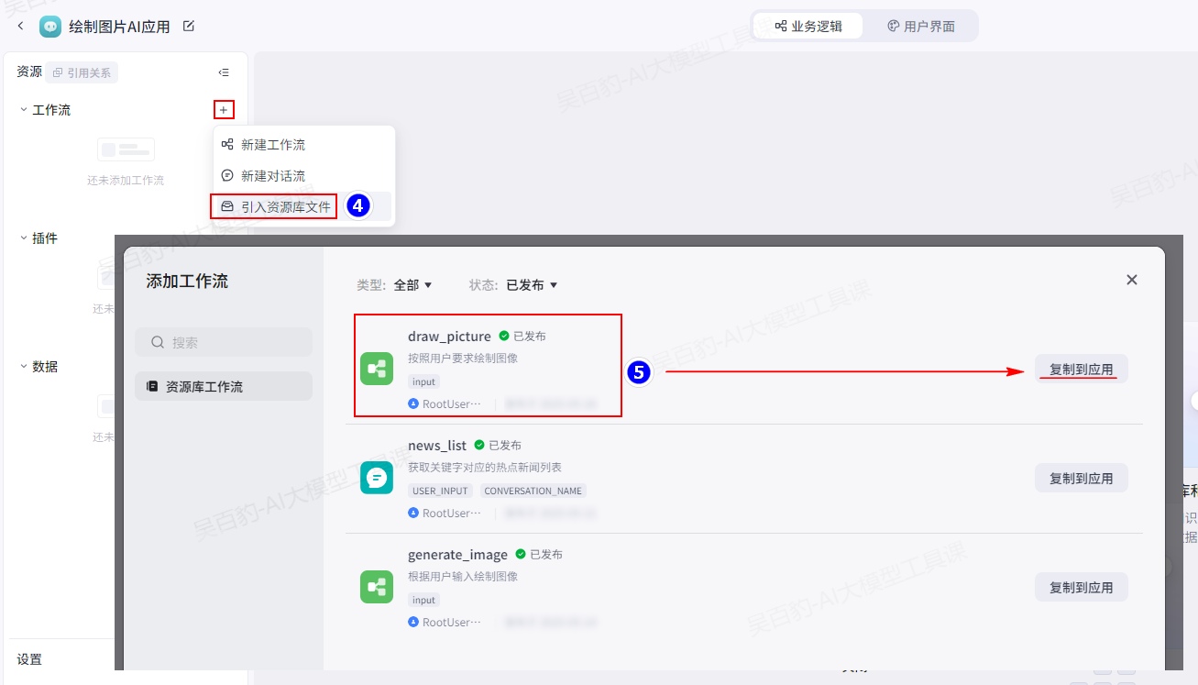This screenshot has height=685, width=1198.
Task: Collapse the resource sidebar panel icon
Action: [x=224, y=72]
